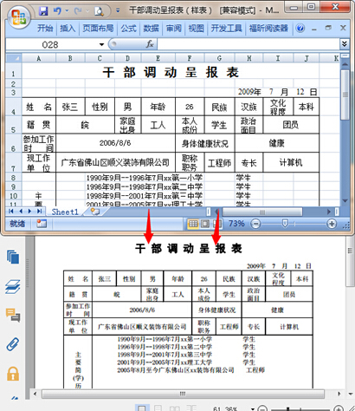
Task: Open the 视图 ribbon tab
Action: pyautogui.click(x=196, y=29)
